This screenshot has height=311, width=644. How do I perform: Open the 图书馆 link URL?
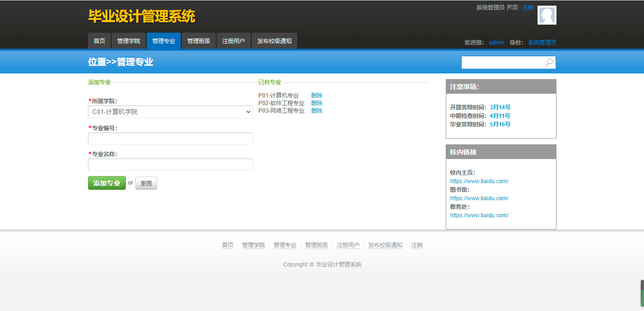click(479, 198)
